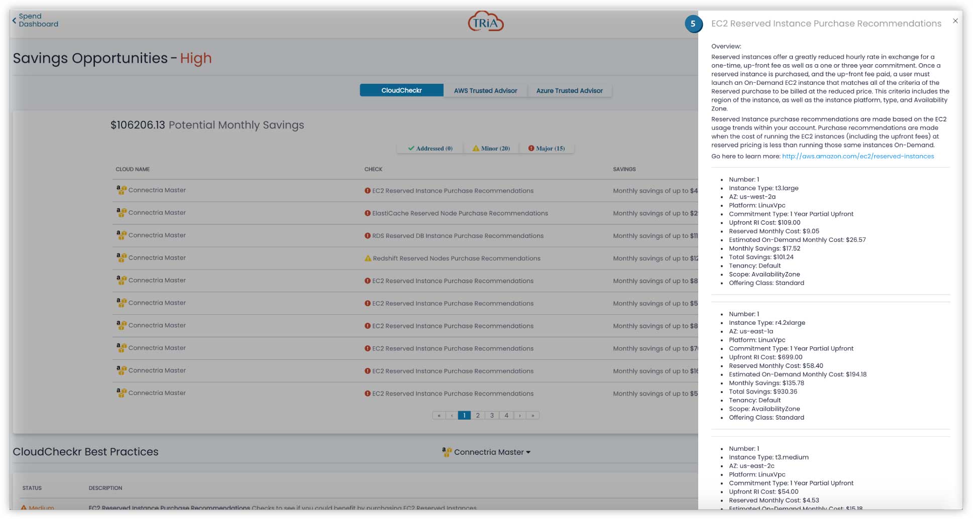The image size is (973, 519).
Task: Sort by the CHECK column header
Action: pos(373,169)
